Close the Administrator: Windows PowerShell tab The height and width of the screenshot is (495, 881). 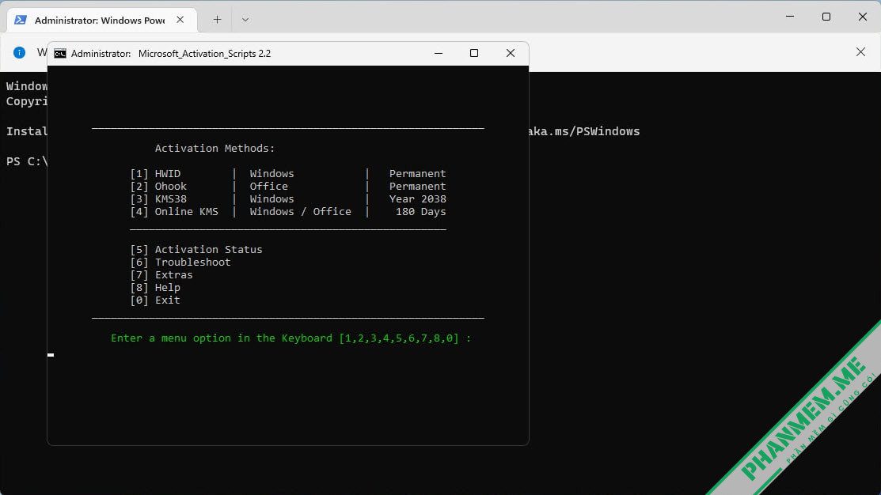[180, 20]
